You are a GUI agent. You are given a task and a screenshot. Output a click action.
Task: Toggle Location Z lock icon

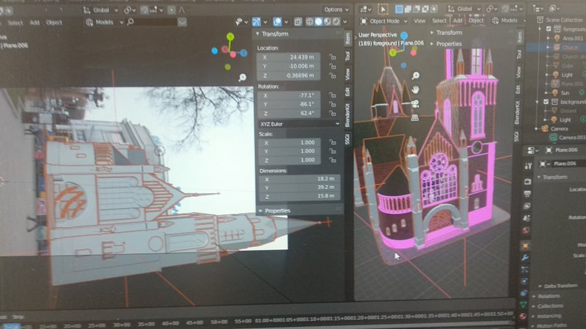332,76
